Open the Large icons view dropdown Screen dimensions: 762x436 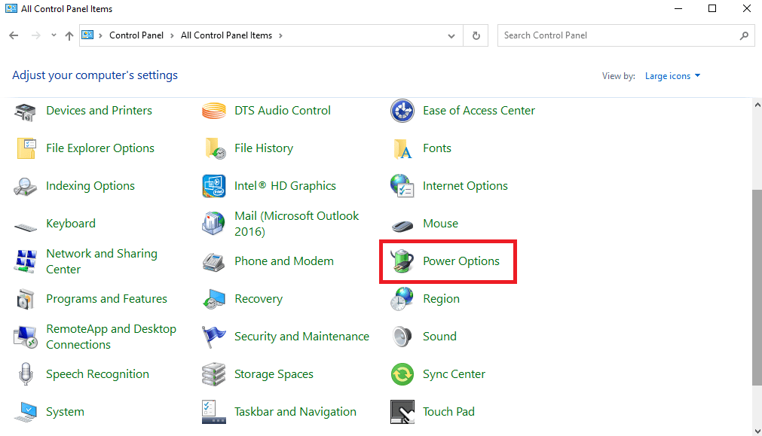pos(672,76)
